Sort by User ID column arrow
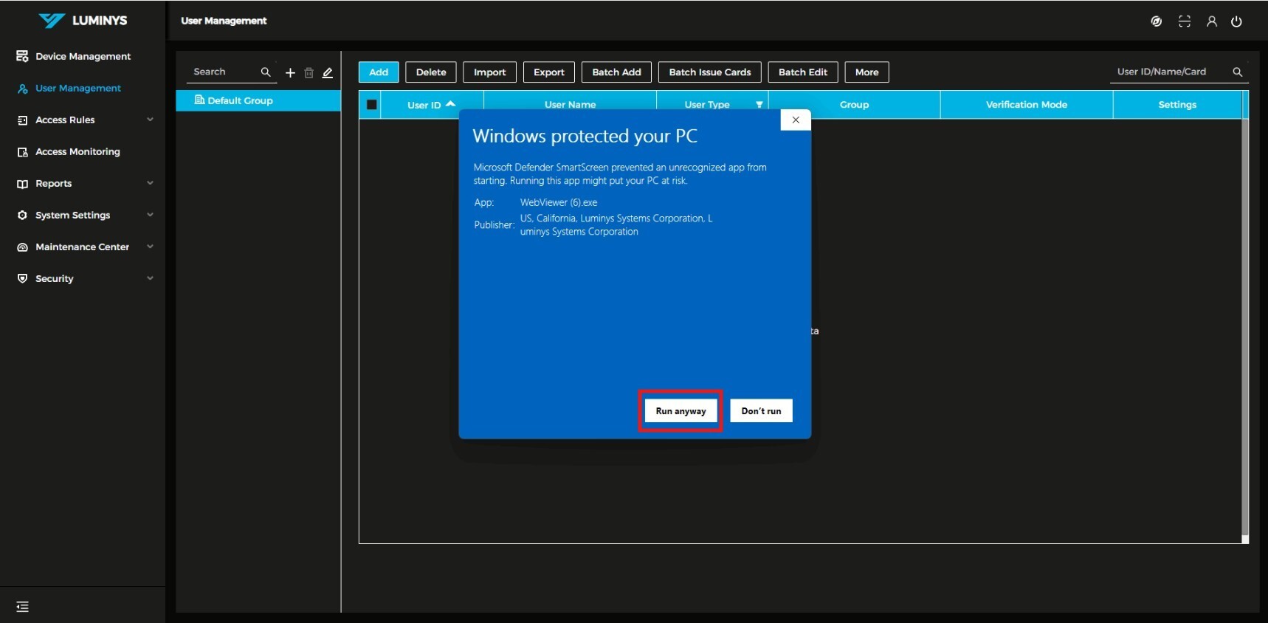This screenshot has height=623, width=1268. (450, 104)
